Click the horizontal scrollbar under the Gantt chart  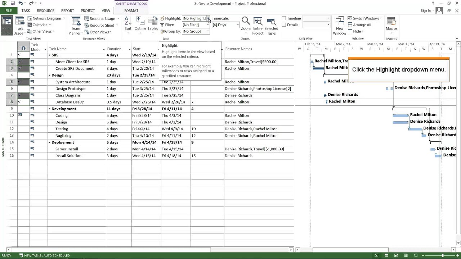350,250
